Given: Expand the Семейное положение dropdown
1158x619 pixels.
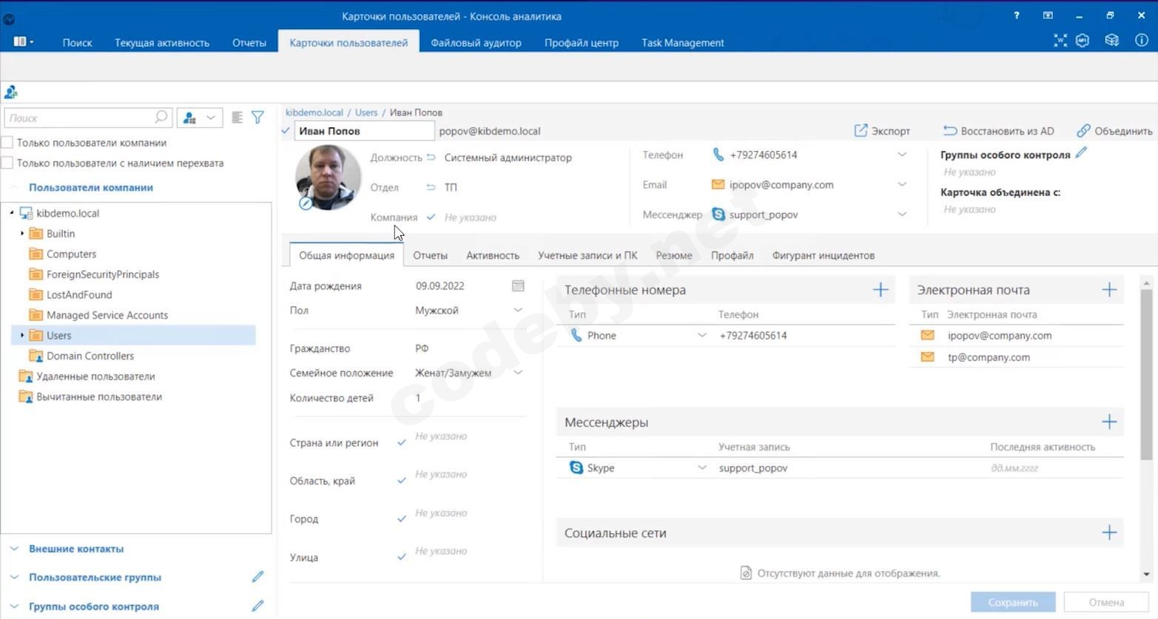Looking at the screenshot, I should 518,373.
